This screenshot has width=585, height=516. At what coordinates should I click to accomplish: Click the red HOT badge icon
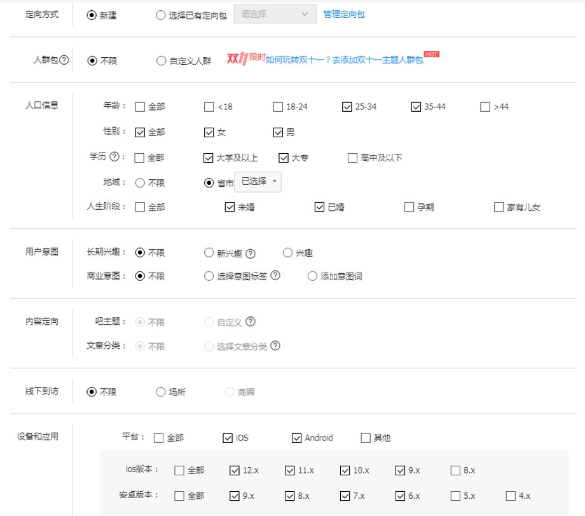pos(432,54)
